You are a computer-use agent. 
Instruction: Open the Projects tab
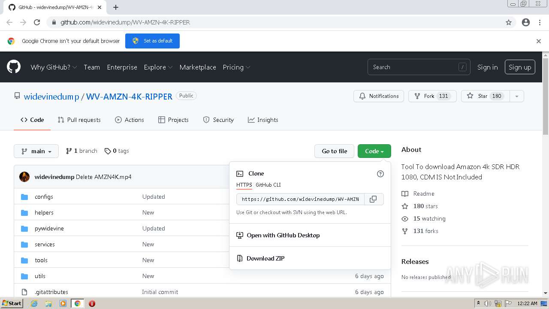pyautogui.click(x=173, y=120)
